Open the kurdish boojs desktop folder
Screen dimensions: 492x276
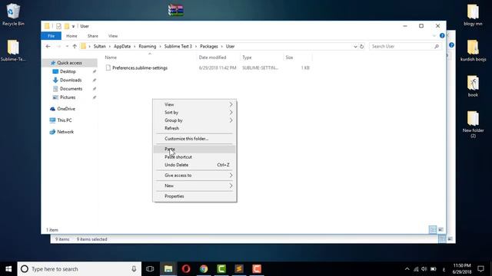click(473, 51)
